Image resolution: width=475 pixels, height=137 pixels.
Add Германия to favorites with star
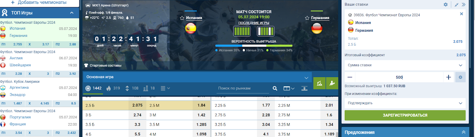pyautogui.click(x=307, y=18)
